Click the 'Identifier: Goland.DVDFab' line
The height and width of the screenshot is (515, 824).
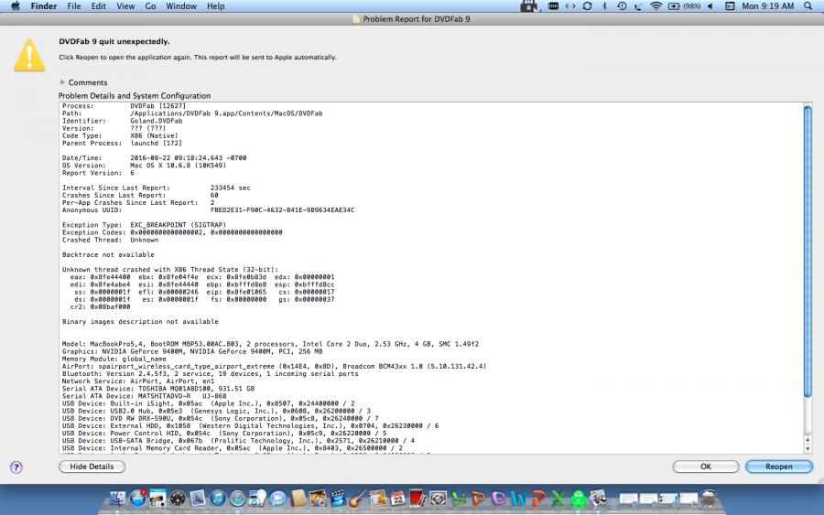123,121
